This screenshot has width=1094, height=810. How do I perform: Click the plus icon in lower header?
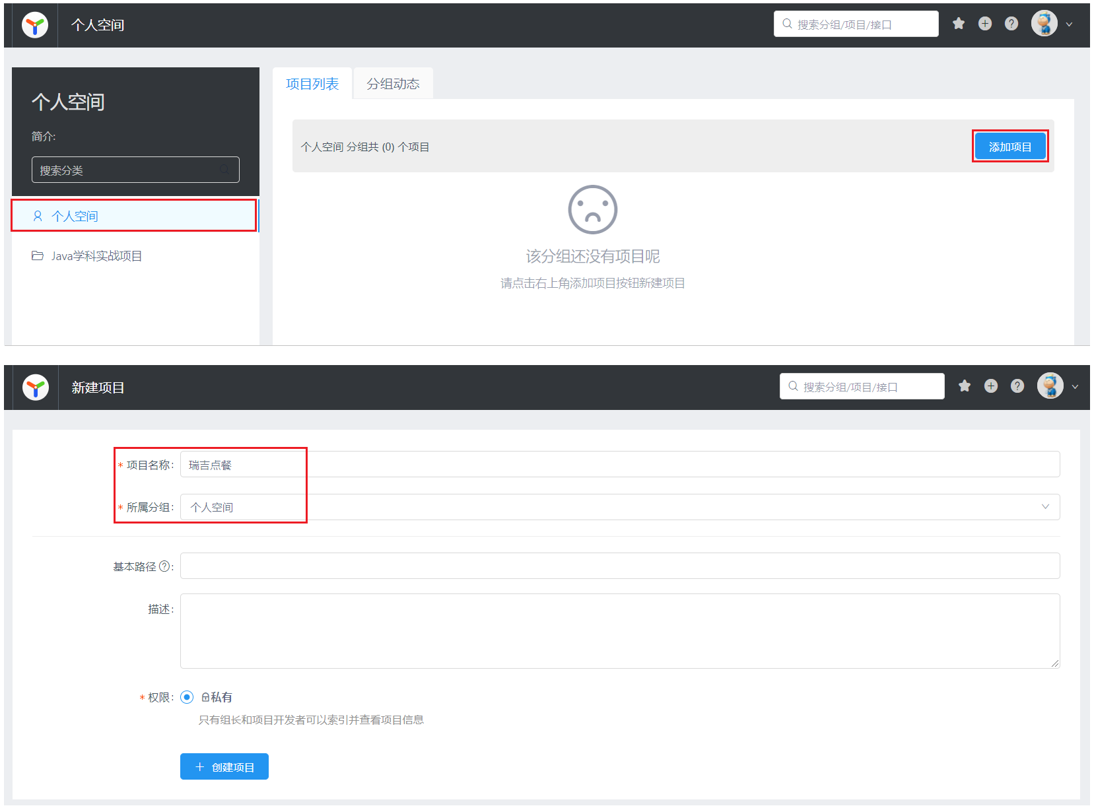click(991, 386)
